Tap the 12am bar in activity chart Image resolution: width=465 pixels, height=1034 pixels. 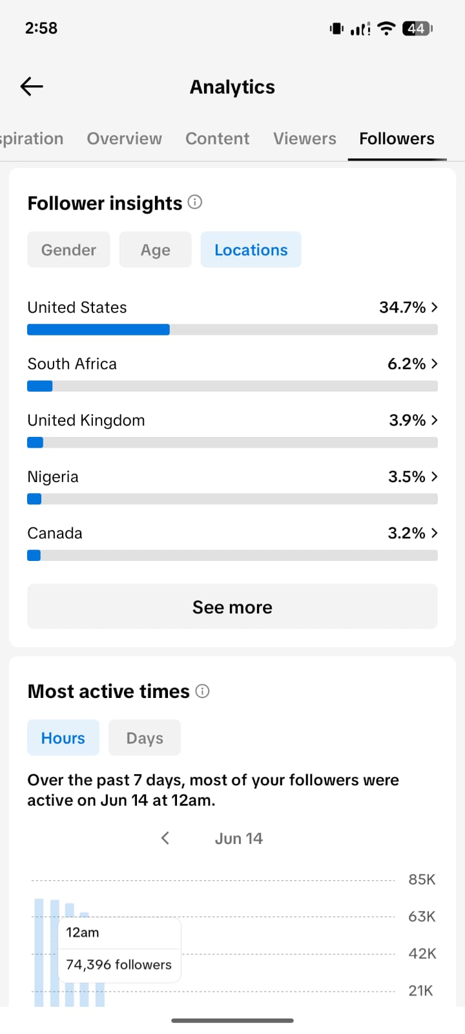pos(39,952)
